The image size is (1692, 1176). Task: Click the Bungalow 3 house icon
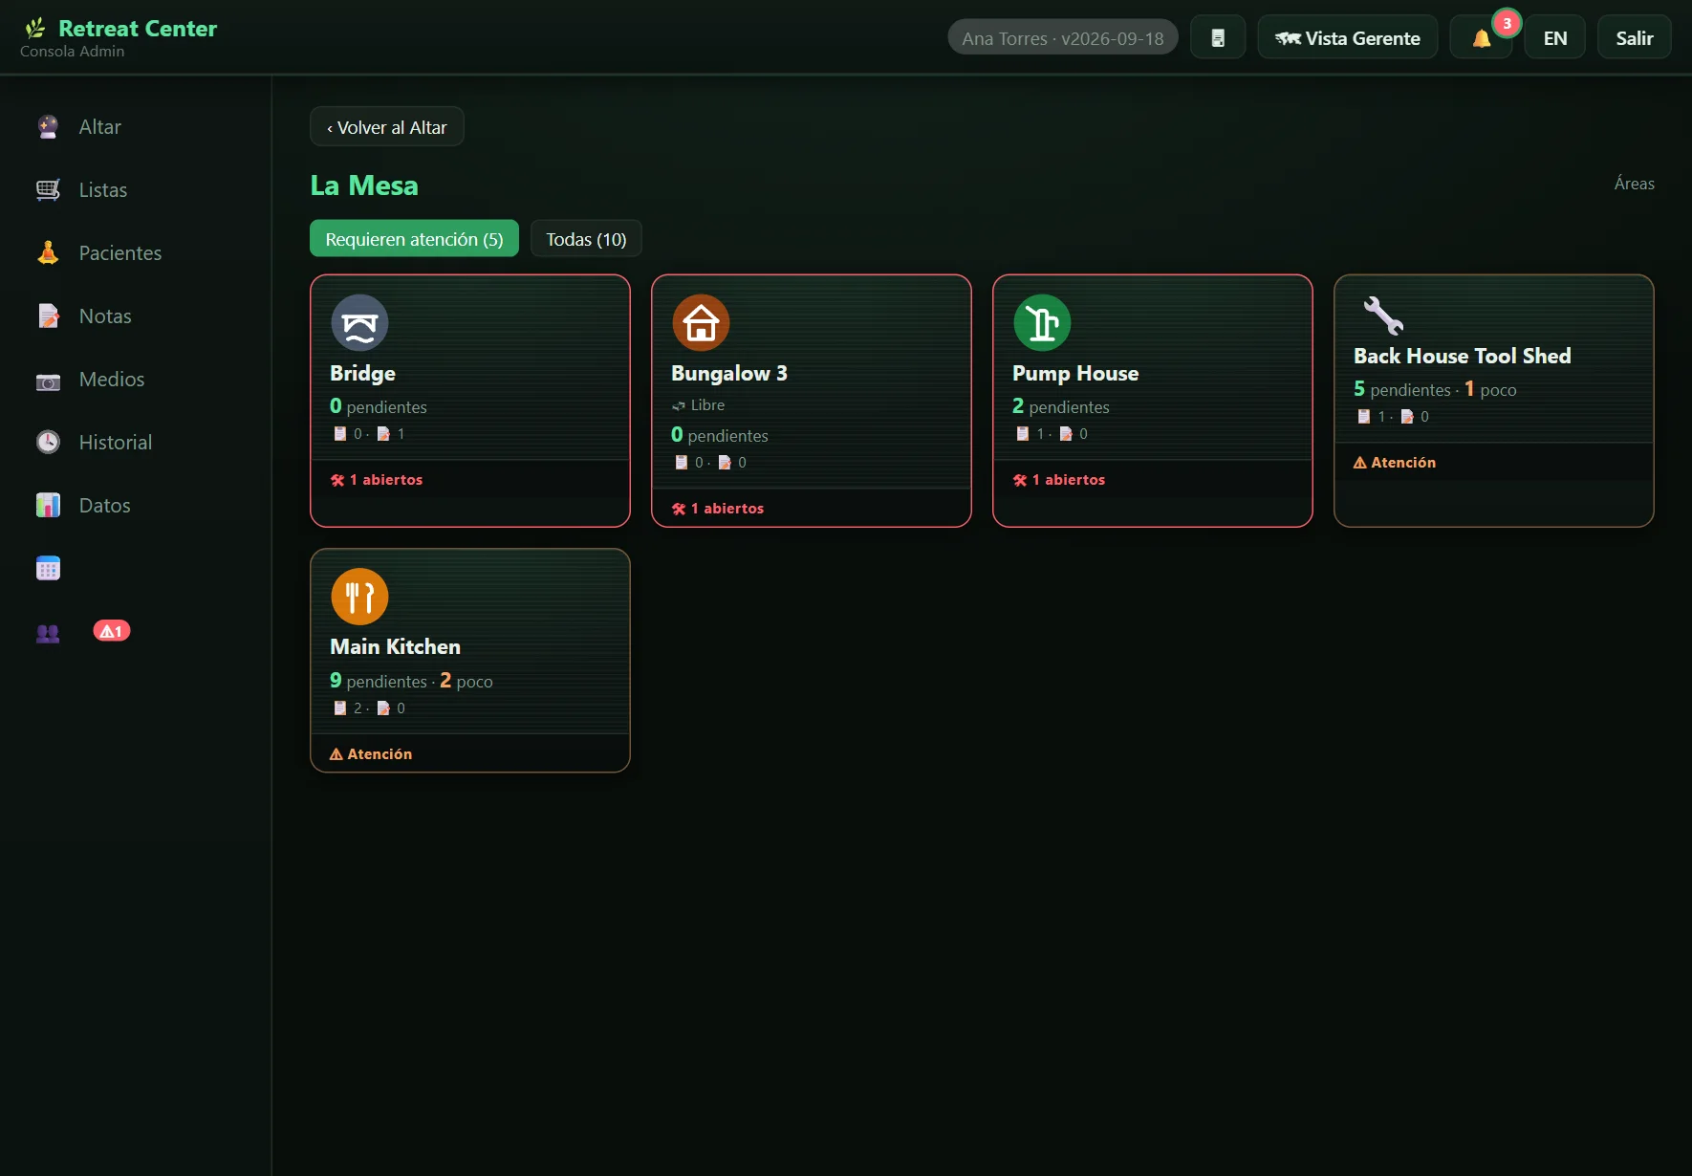(701, 323)
